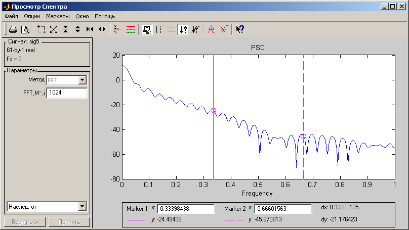
Task: Select the mouse zoom rectangle tool
Action: pos(42,29)
